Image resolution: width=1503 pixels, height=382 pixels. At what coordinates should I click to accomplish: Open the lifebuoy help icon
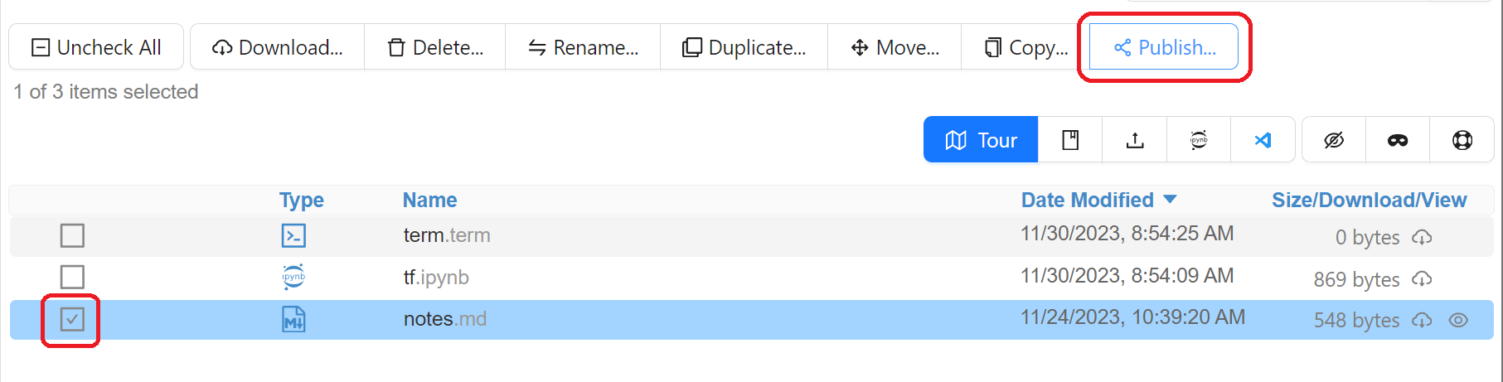coord(1462,140)
